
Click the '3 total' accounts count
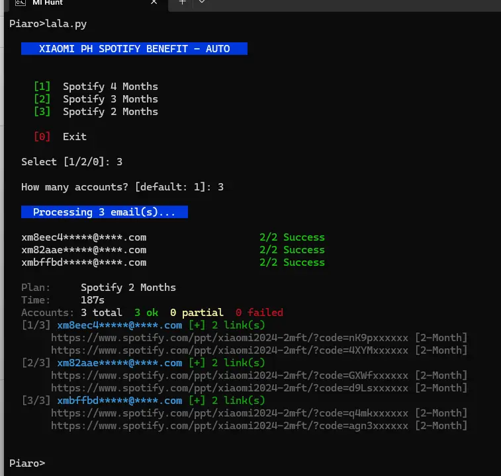pos(101,313)
